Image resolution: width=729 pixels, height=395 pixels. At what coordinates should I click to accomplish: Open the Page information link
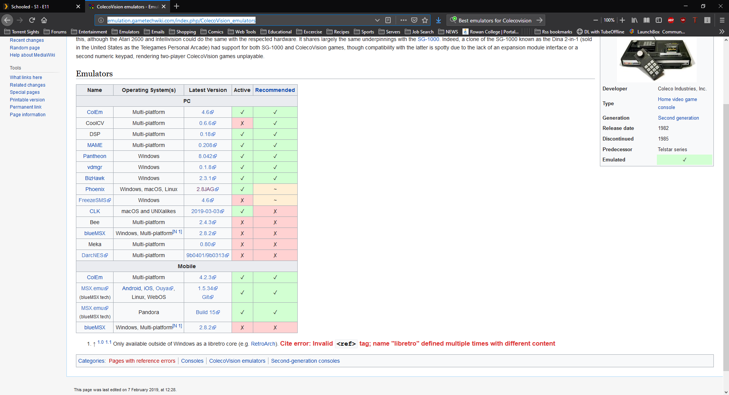point(28,115)
